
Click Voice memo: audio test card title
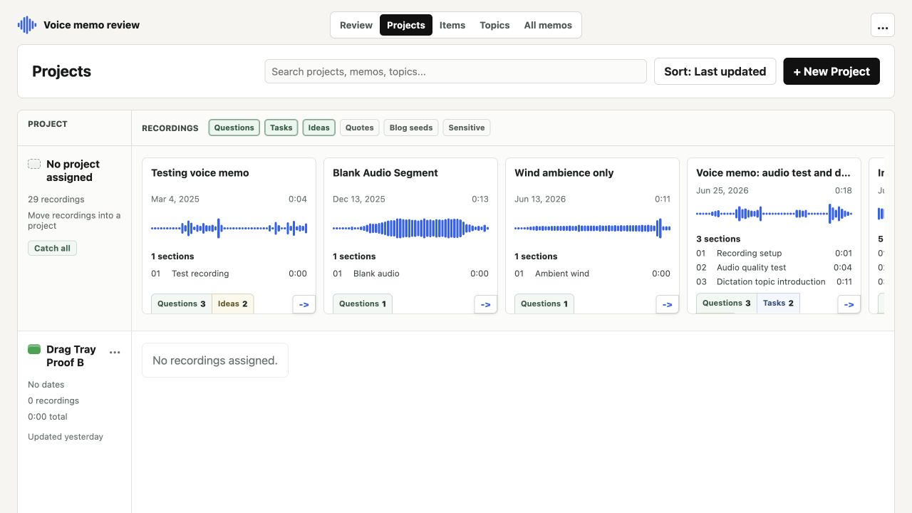coord(774,172)
